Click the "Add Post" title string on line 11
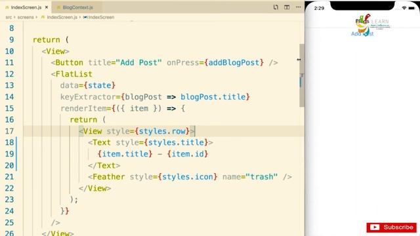This screenshot has width=420, height=236. 138,63
